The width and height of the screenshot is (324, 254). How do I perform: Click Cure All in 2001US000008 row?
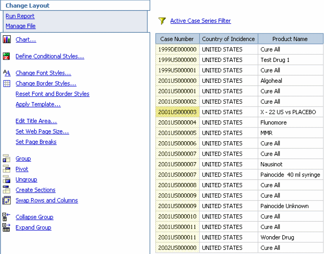pyautogui.click(x=291, y=185)
